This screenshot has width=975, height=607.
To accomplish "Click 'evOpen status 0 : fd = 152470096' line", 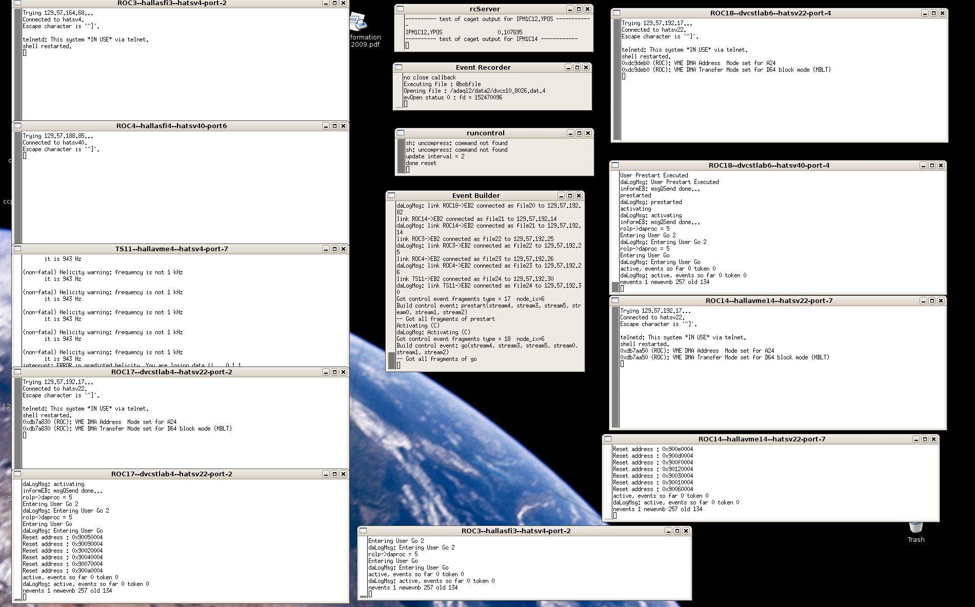I will [453, 97].
